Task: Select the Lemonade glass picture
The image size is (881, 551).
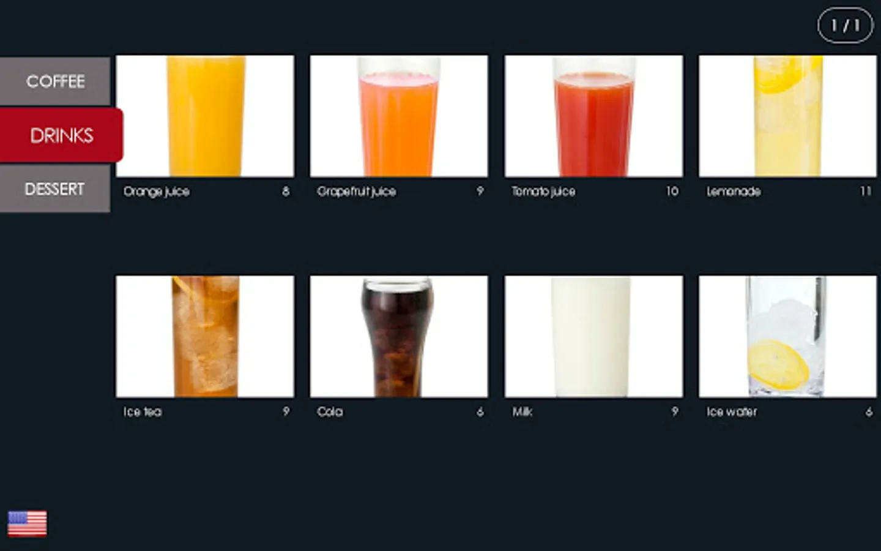Action: pos(787,116)
